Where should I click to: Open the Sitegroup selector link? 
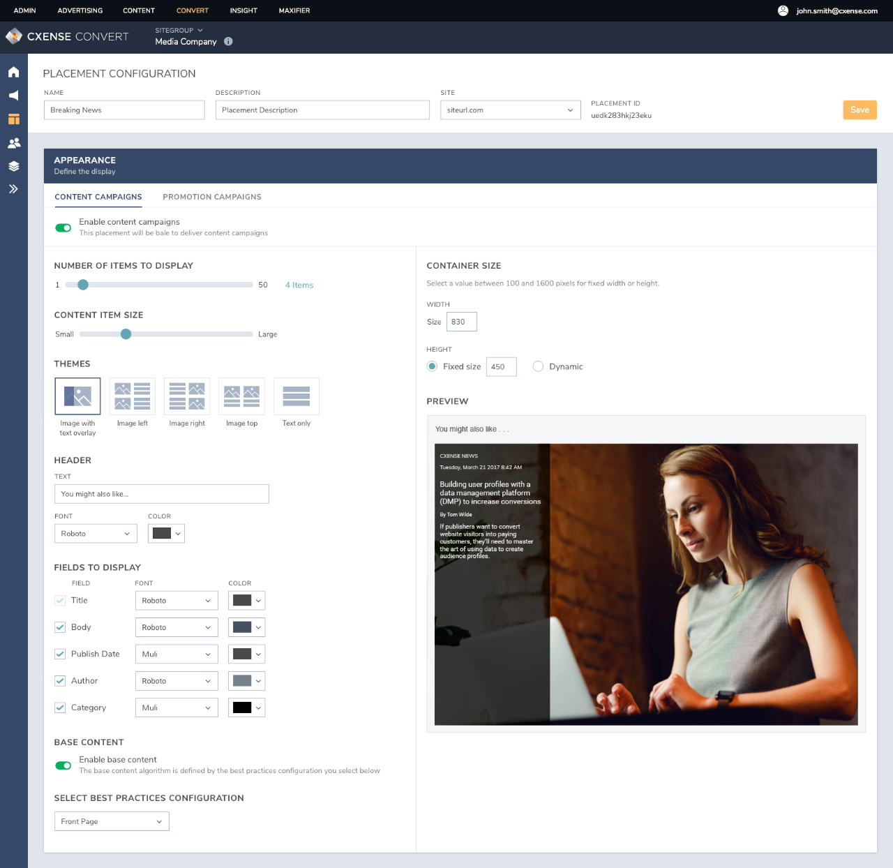[x=179, y=31]
